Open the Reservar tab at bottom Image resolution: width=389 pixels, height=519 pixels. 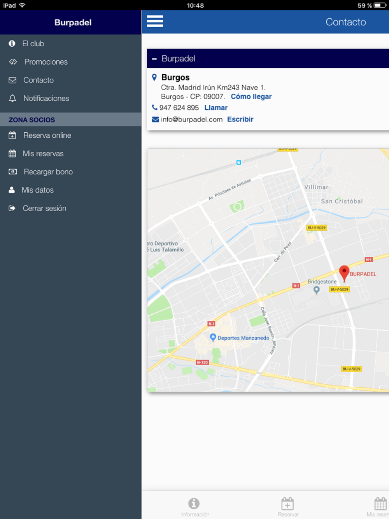click(x=288, y=507)
